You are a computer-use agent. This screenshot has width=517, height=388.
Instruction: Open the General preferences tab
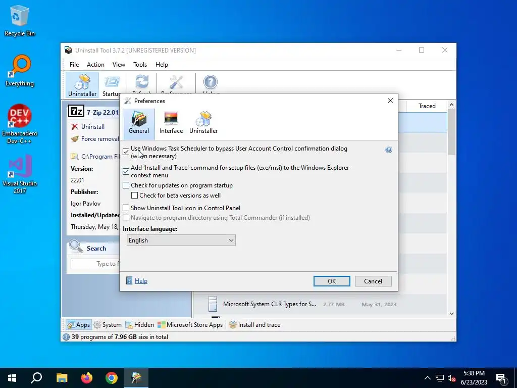(x=139, y=123)
